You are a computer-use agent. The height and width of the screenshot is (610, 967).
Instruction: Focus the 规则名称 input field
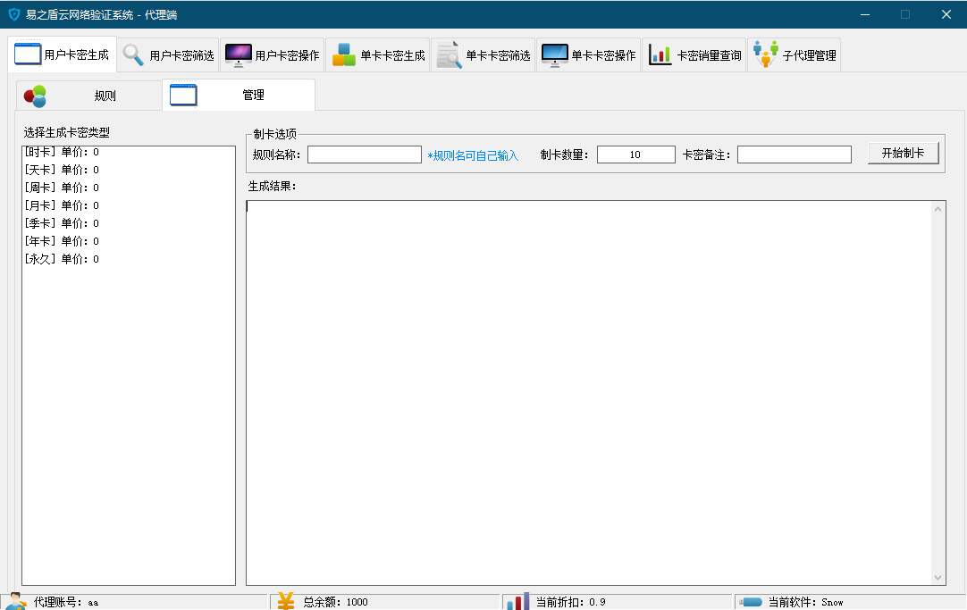tap(365, 155)
